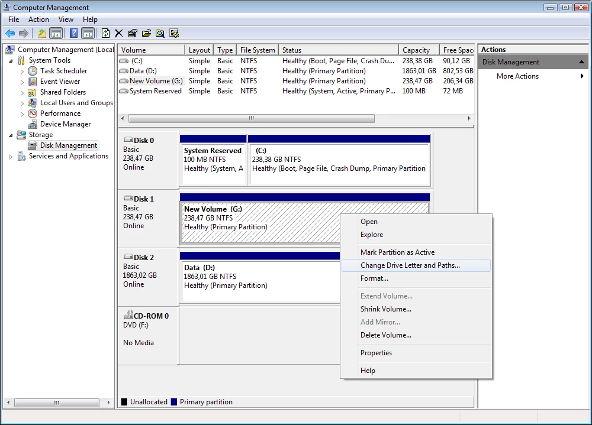Screen dimensions: 592x425
Task: Collapse the Storage tree node
Action: pyautogui.click(x=11, y=135)
